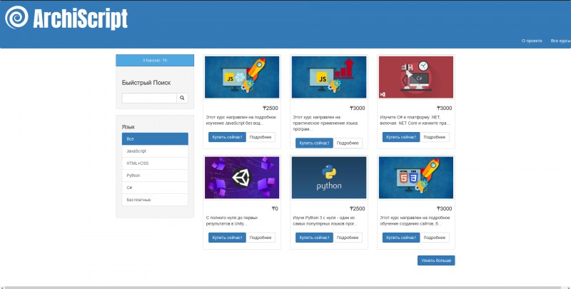Viewport: 571px width, 289px height.
Task: Open the 'Все курсы' navigation link
Action: 560,41
